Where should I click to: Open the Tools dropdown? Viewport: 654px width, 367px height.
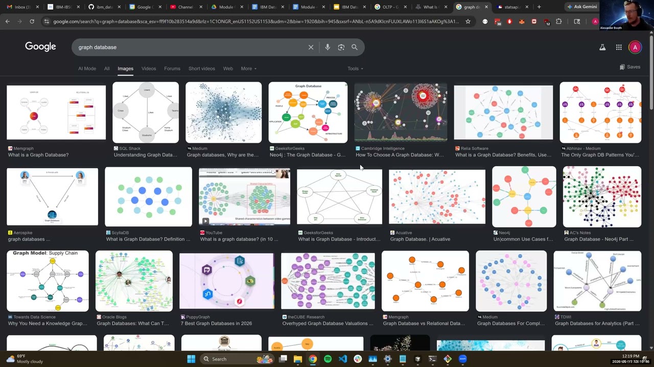tap(355, 68)
